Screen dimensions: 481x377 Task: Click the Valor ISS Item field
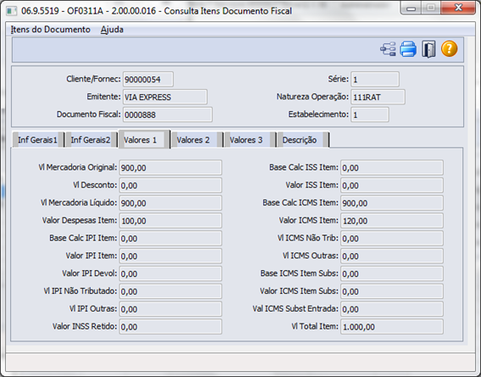[392, 185]
